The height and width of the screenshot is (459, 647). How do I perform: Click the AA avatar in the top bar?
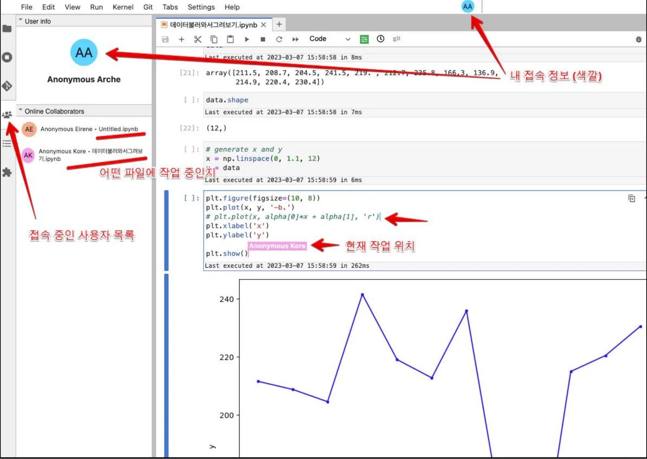[467, 6]
